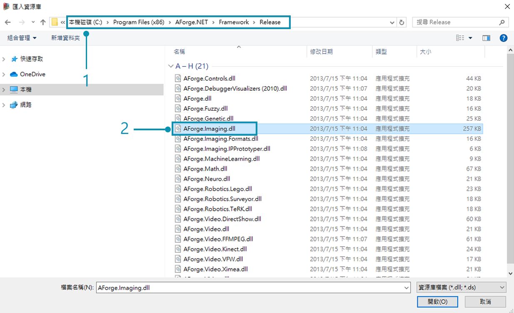Open the view options dropdown arrow
Viewport: 514px width, 313px height.
[471, 38]
